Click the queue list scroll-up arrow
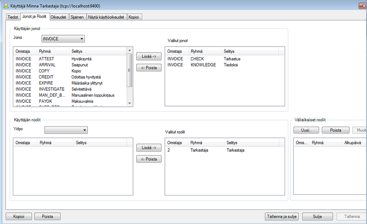Viewport: 367px width, 224px height. [129, 51]
